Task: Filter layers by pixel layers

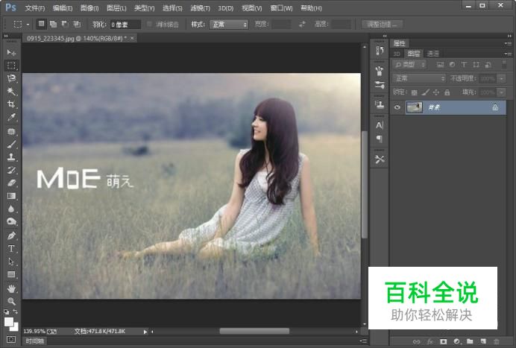Action: point(440,65)
